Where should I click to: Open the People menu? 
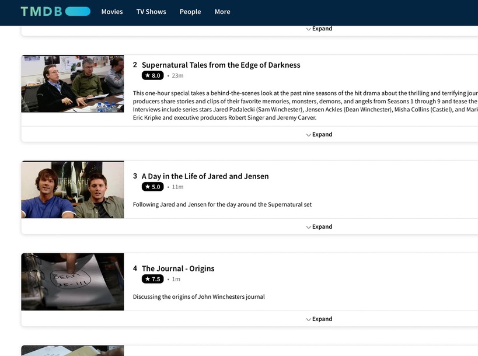190,12
